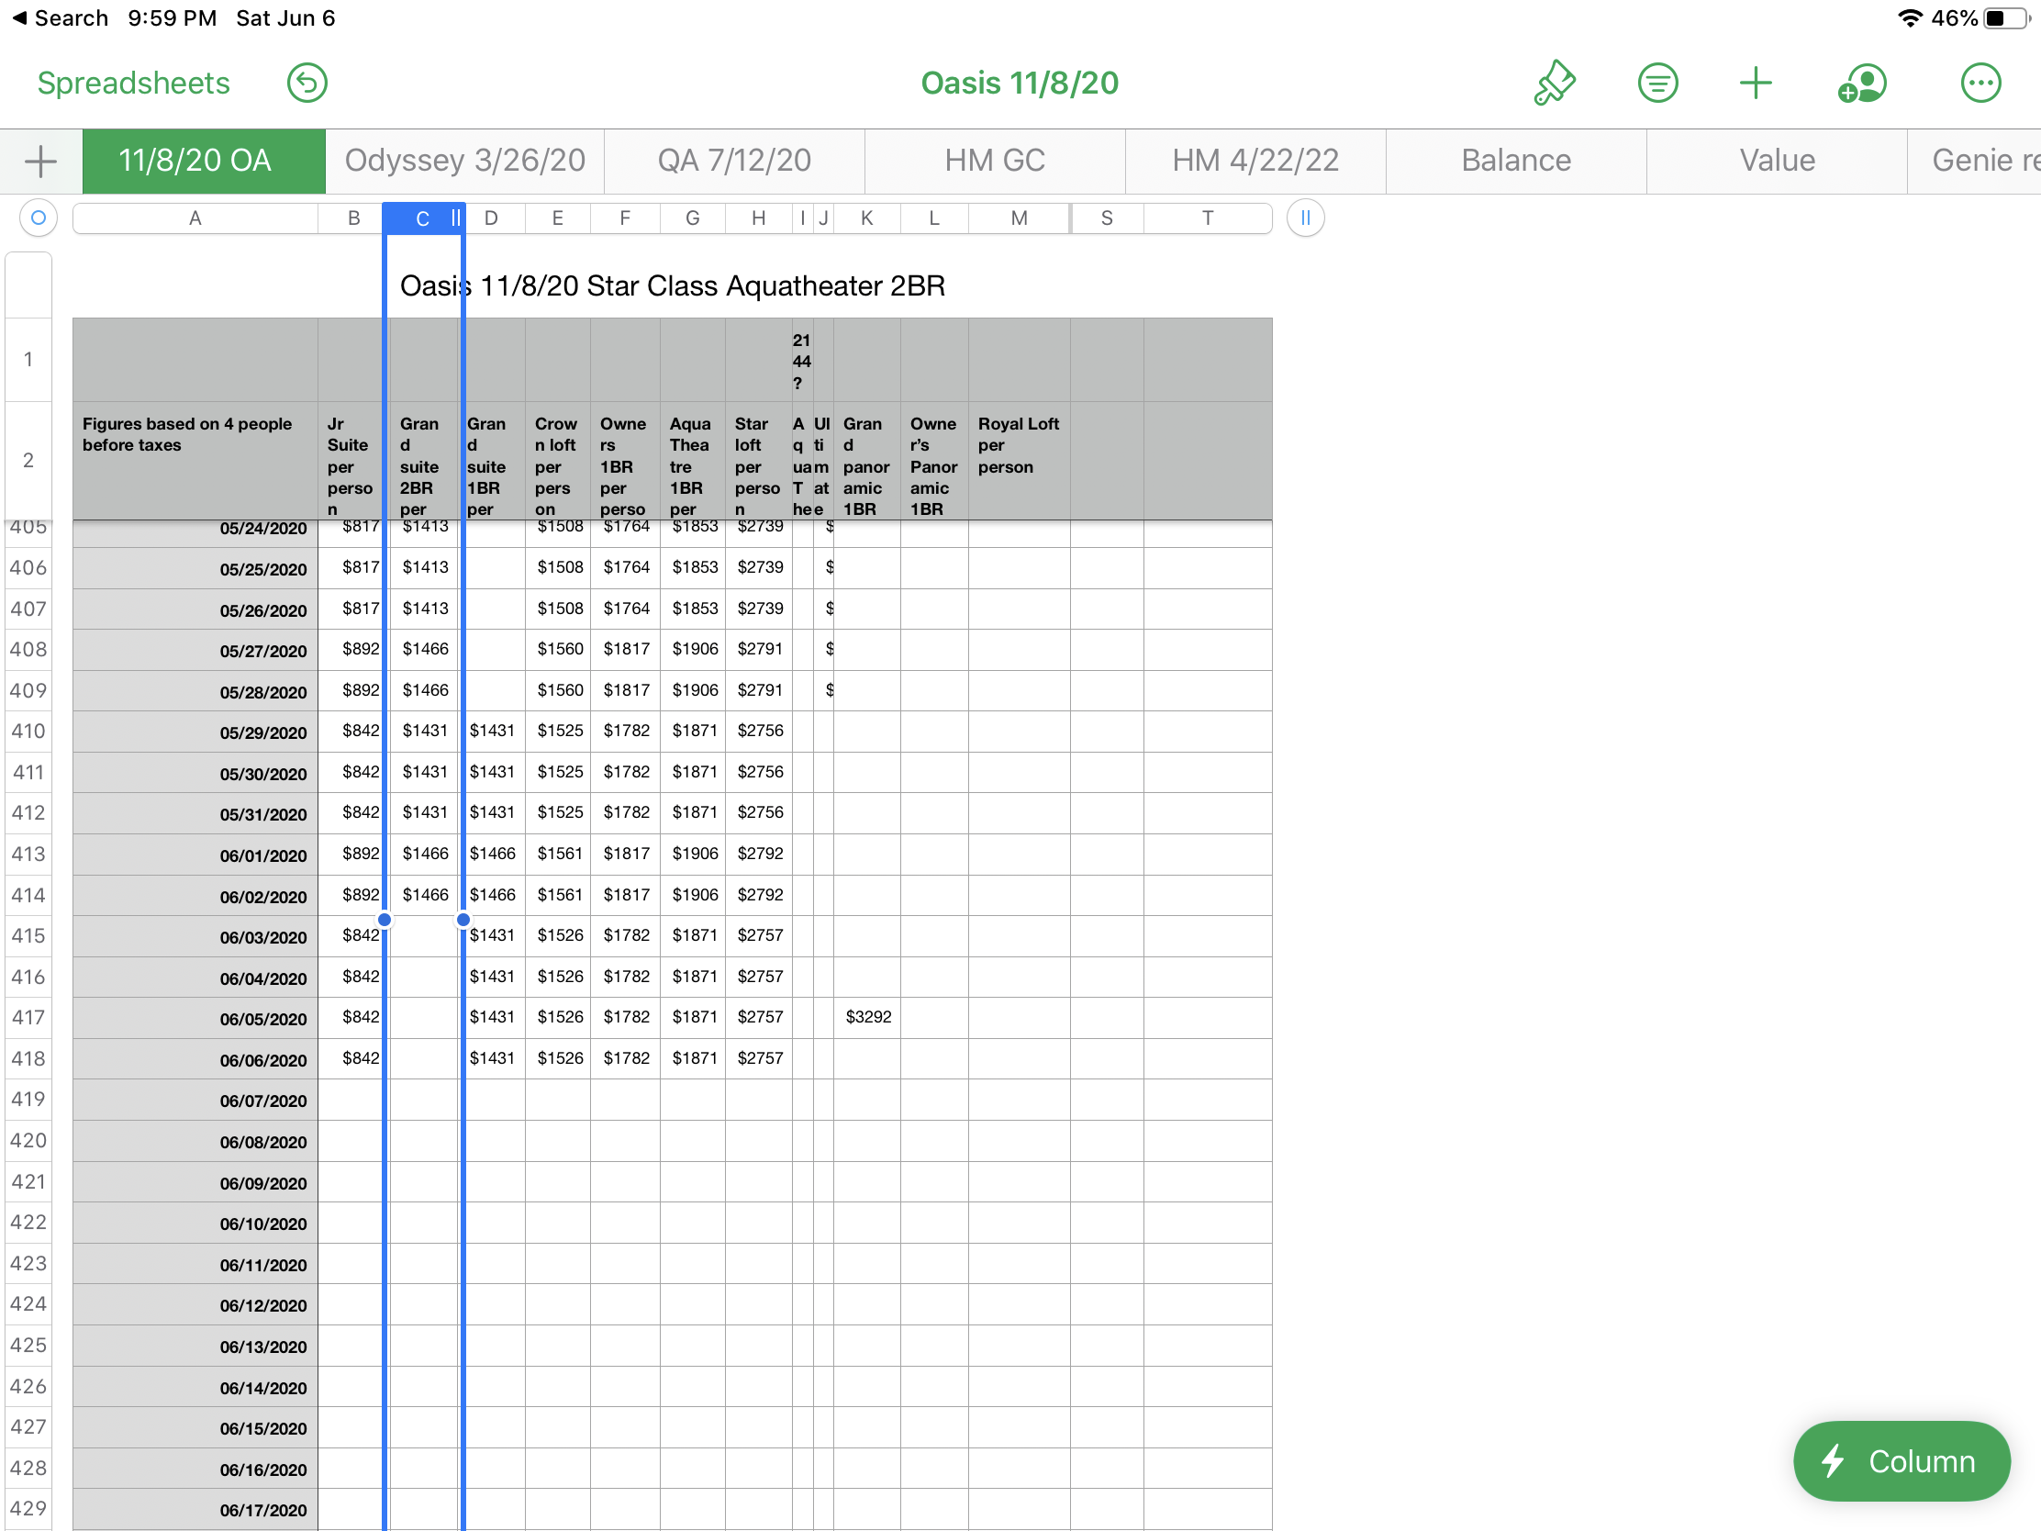This screenshot has height=1531, width=2041.
Task: Select column M header
Action: (x=1019, y=218)
